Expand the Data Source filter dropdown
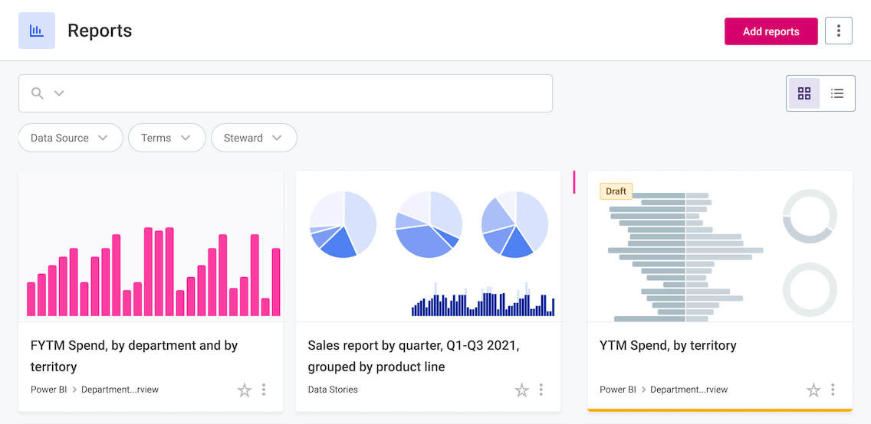This screenshot has height=424, width=871. coord(71,138)
